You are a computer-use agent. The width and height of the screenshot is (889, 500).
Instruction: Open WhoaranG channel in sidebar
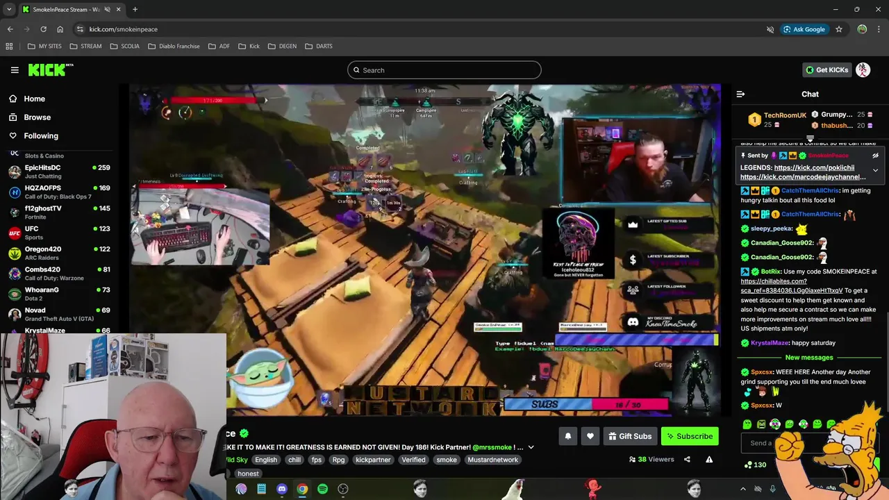click(x=59, y=294)
